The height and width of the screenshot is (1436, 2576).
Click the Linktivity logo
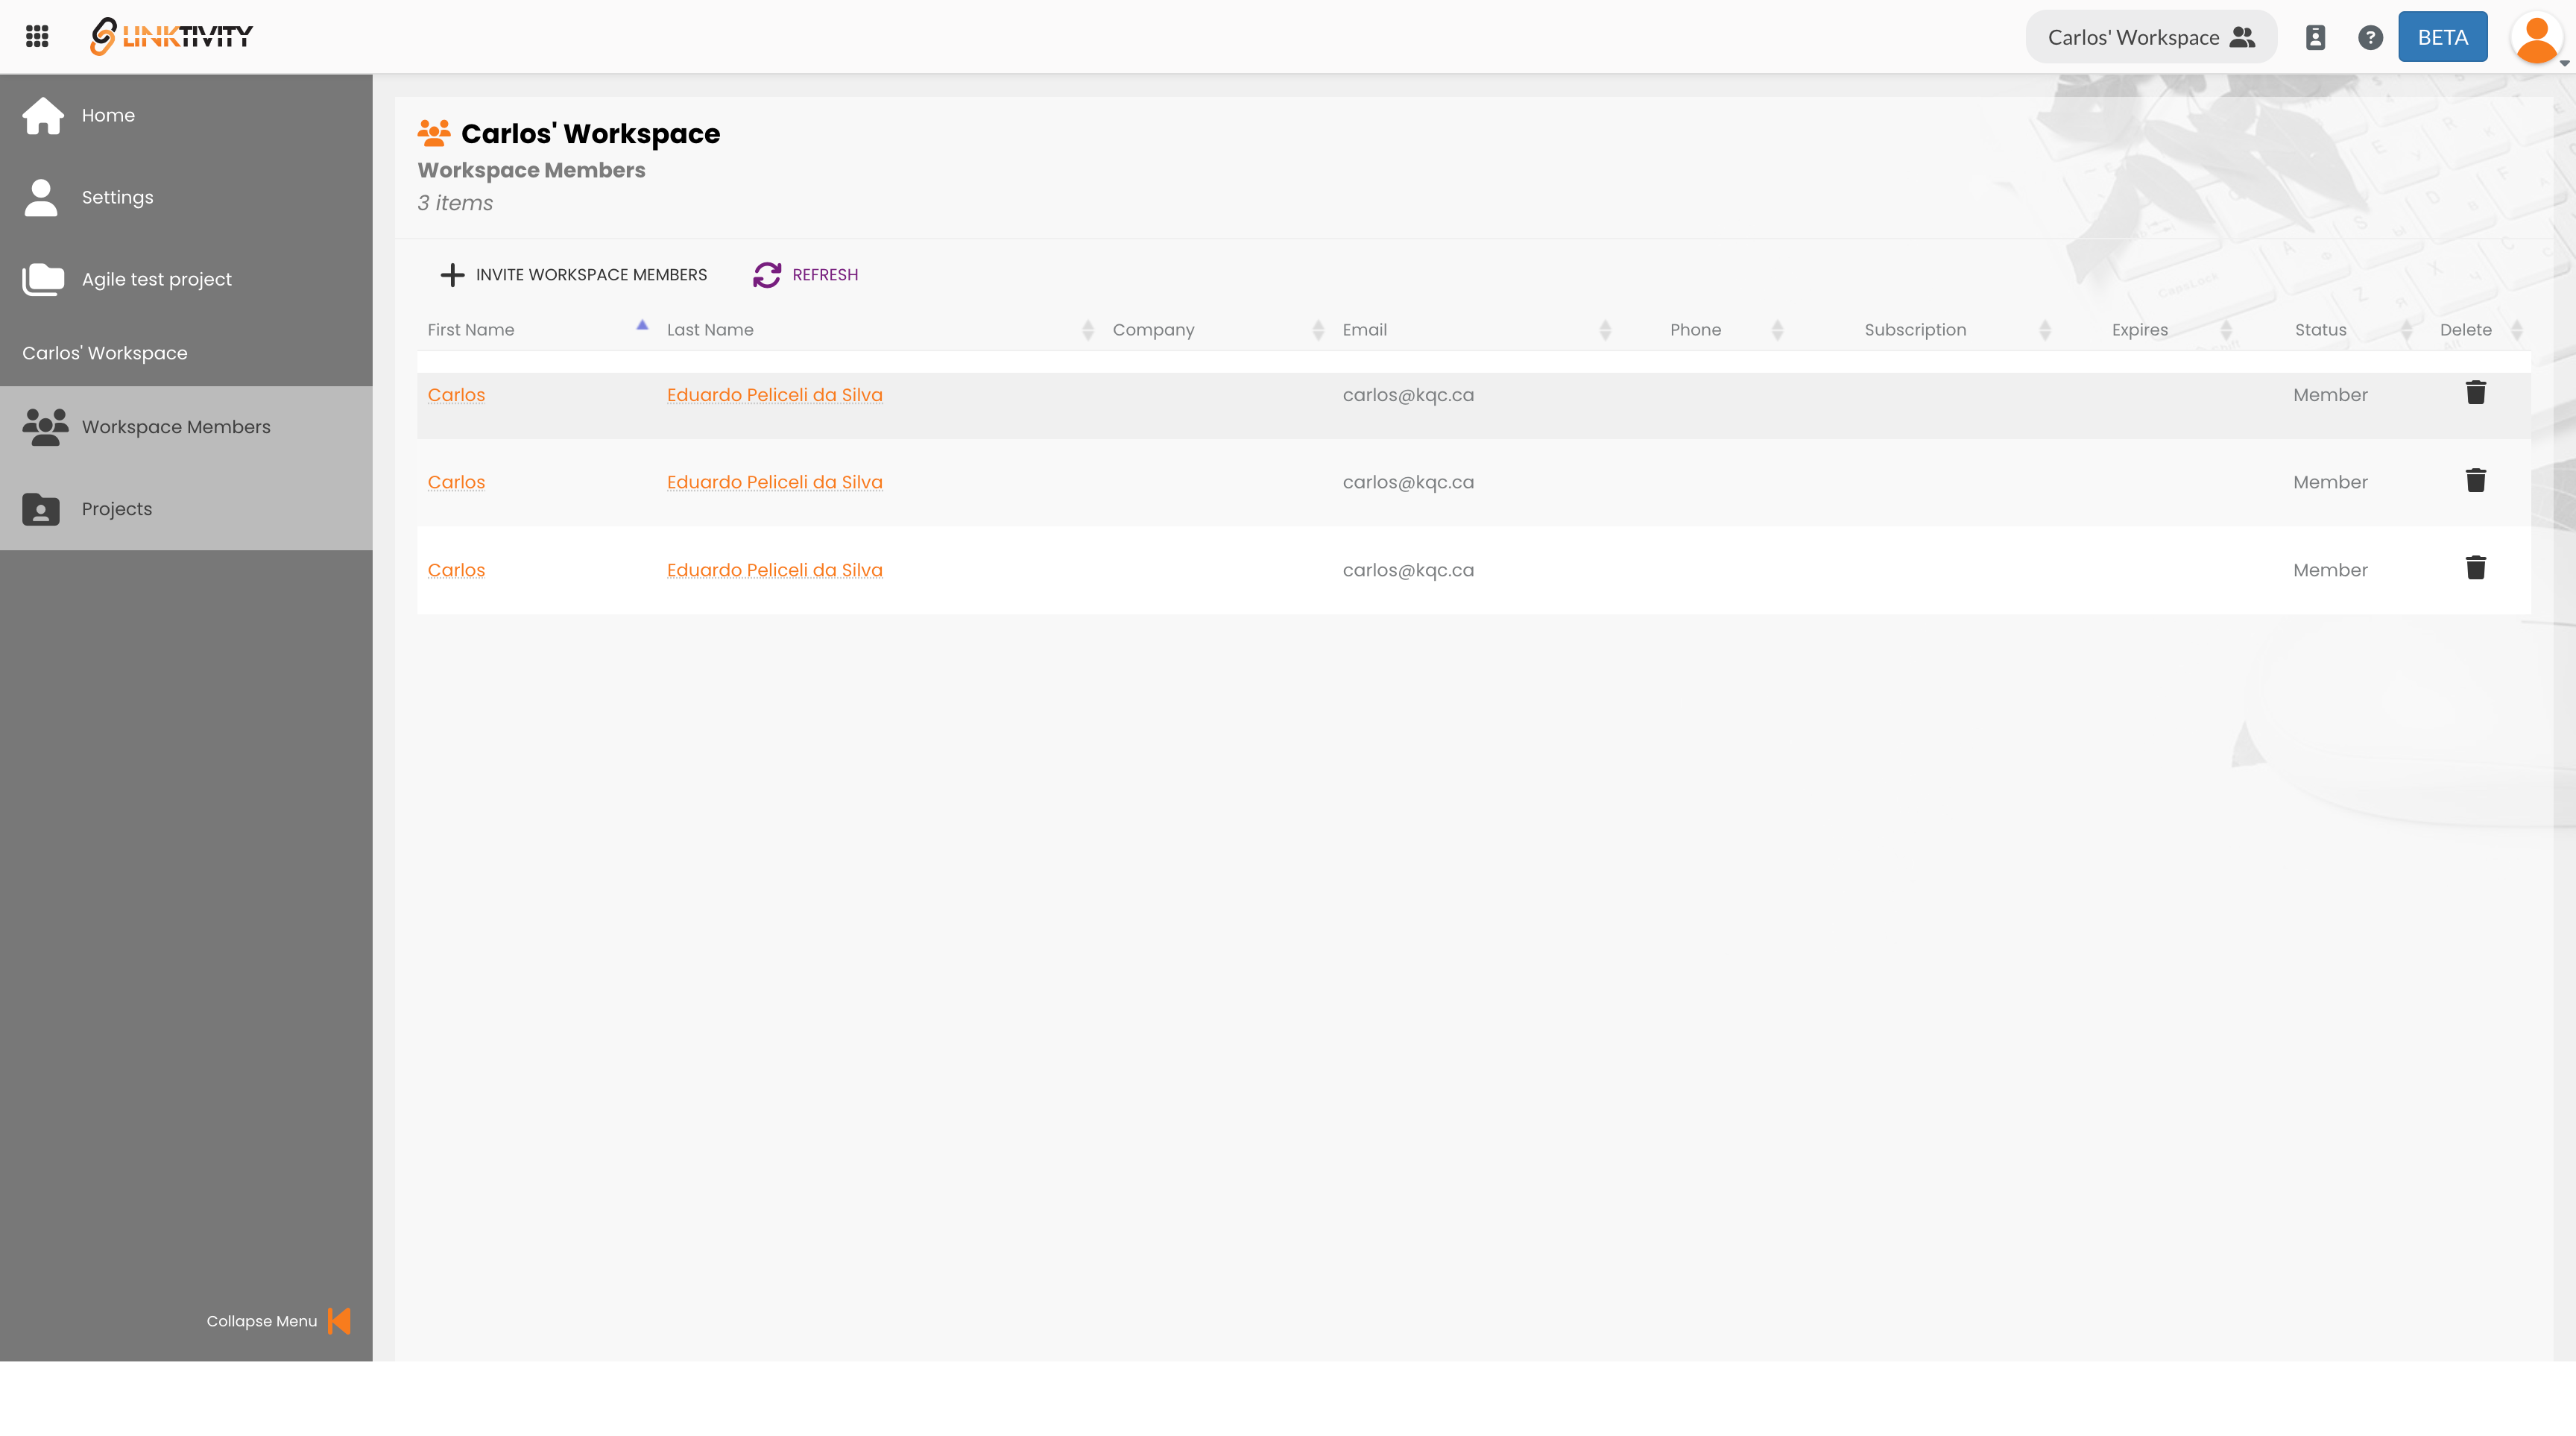[171, 37]
